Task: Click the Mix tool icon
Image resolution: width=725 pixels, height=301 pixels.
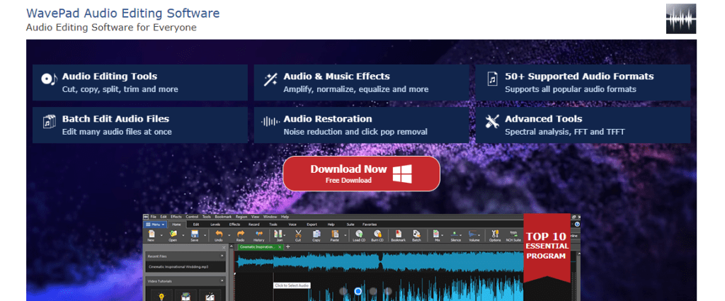Action: (x=436, y=234)
